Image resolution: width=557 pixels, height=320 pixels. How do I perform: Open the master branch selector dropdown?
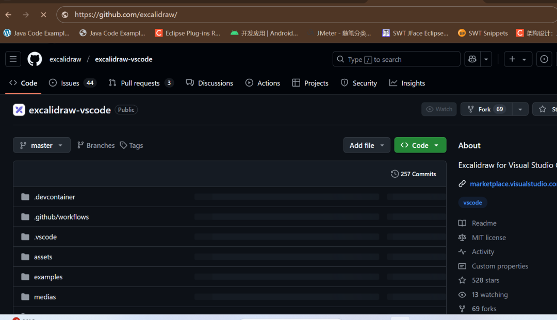(42, 145)
